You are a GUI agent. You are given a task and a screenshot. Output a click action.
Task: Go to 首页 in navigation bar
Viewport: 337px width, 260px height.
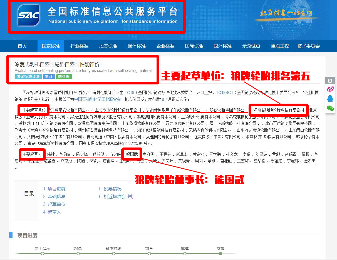22,46
